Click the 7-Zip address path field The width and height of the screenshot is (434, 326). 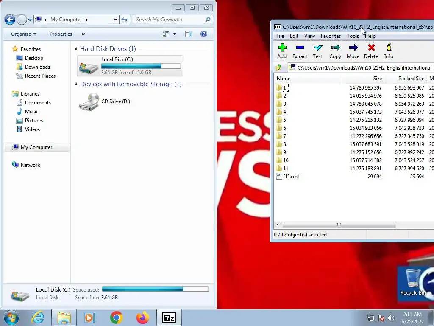pos(361,67)
